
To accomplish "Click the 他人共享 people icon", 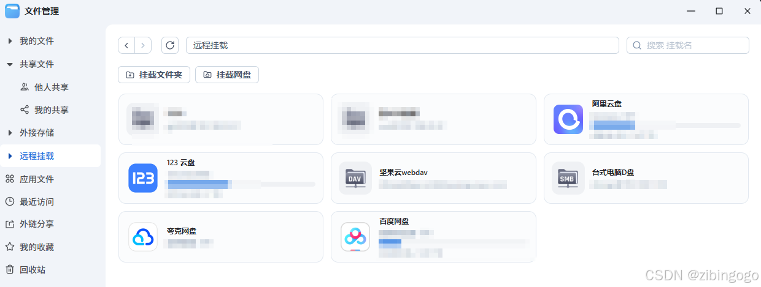I will (x=25, y=87).
